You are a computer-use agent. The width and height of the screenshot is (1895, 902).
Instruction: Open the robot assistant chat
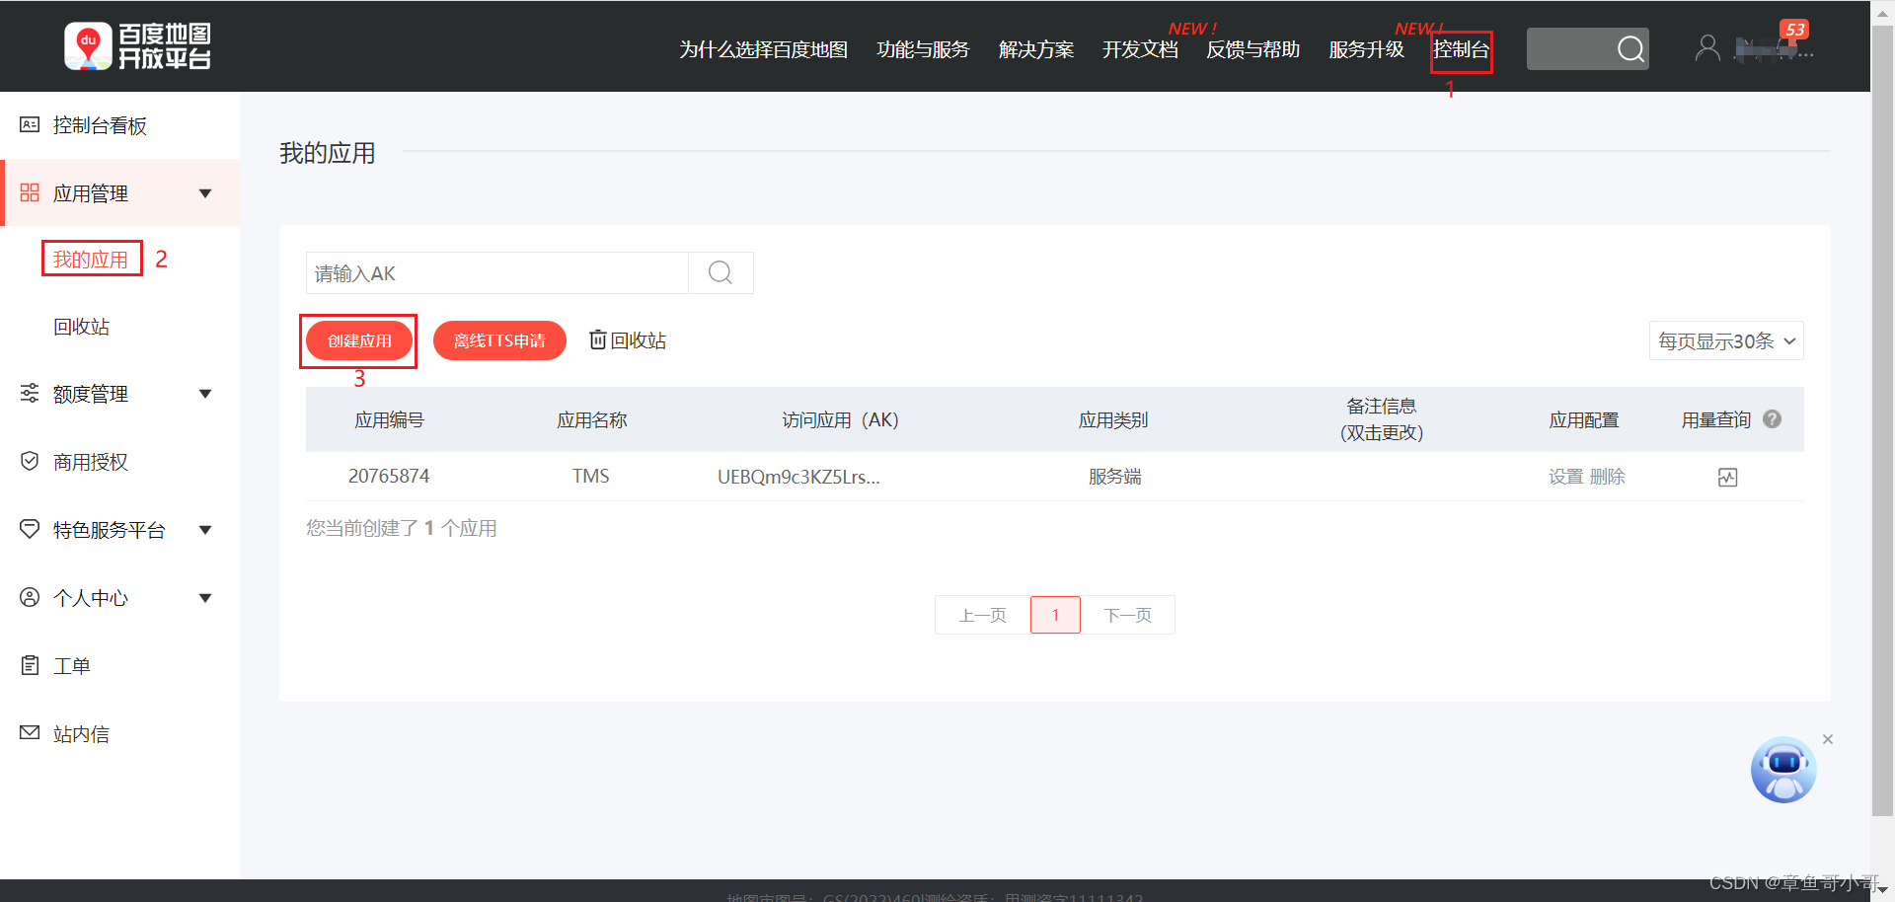pos(1783,770)
